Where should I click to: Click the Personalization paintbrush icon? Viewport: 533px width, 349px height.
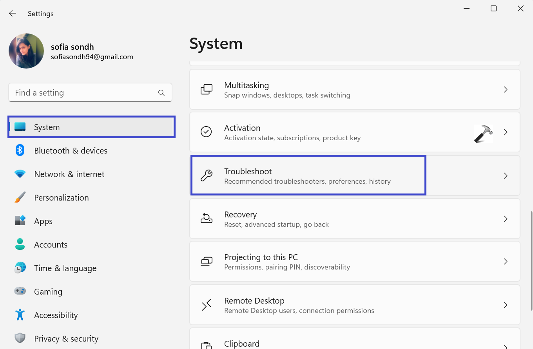pos(20,197)
